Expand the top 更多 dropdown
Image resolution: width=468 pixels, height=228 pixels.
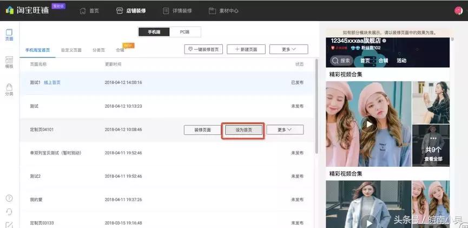tap(288, 49)
